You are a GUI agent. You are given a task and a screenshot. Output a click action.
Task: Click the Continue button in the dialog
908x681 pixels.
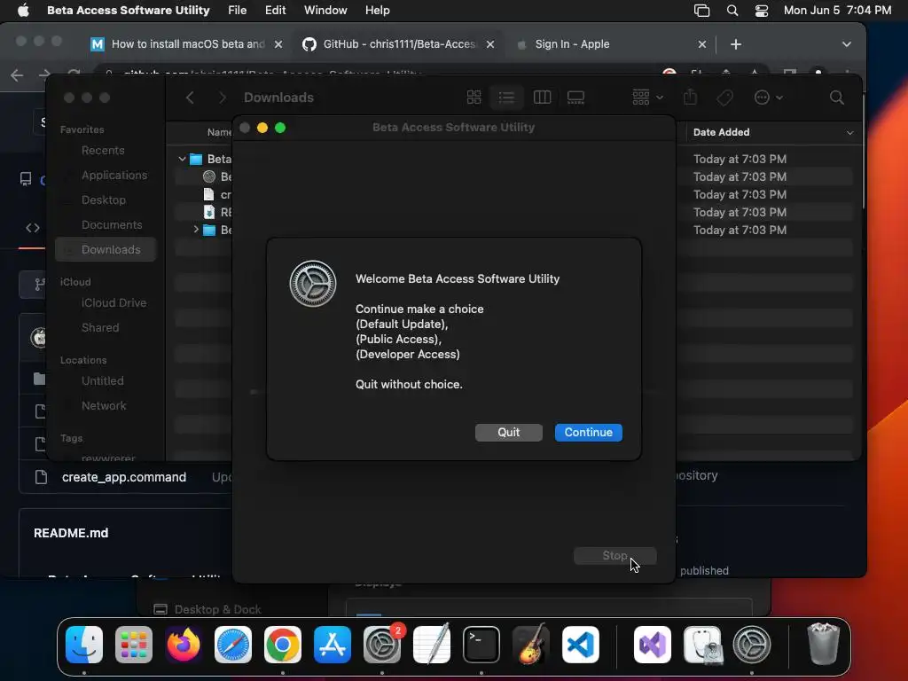(x=589, y=433)
